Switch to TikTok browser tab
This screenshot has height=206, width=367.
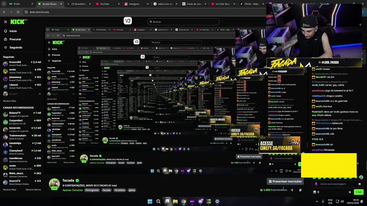[x=252, y=4]
